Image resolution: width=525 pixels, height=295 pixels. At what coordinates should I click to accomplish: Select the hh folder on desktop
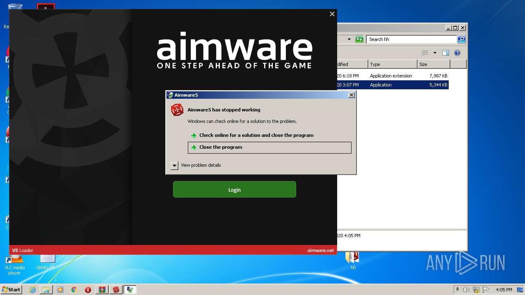353,261
